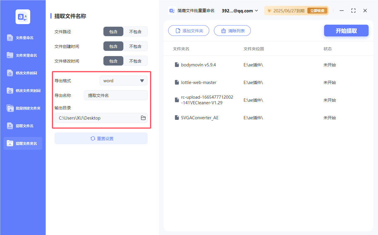Click the folder browse icon beside 输出目录
Image resolution: width=378 pixels, height=235 pixels.
click(143, 117)
